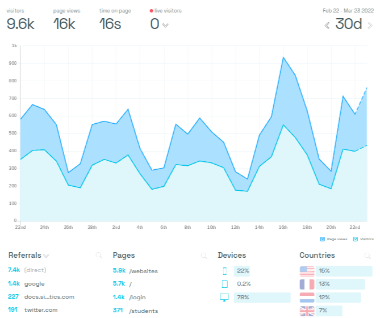Filter by google referral
Image resolution: width=380 pixels, height=318 pixels.
(34, 283)
